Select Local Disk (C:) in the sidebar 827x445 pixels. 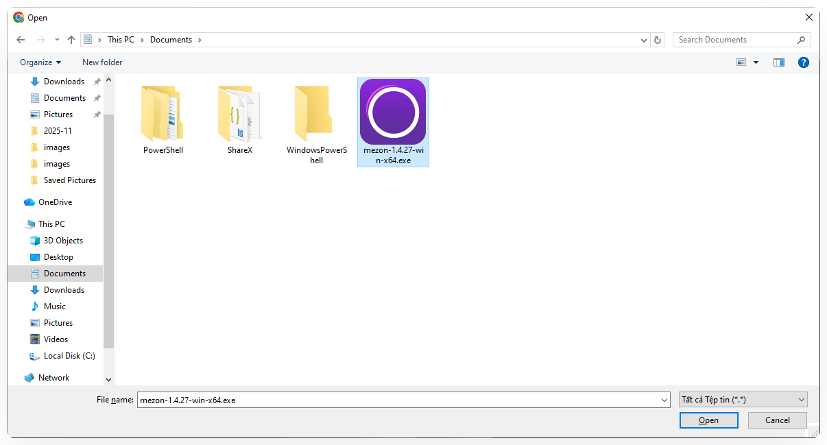point(69,356)
